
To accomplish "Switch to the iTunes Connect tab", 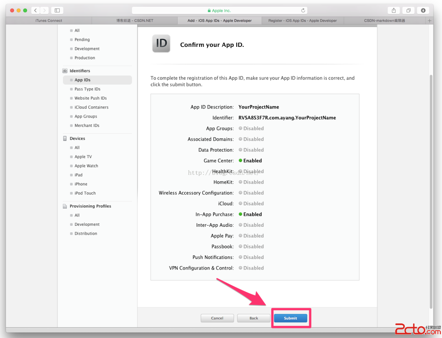I will pos(49,21).
